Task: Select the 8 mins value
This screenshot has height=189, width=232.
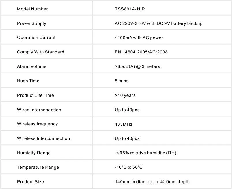Action: click(x=121, y=81)
